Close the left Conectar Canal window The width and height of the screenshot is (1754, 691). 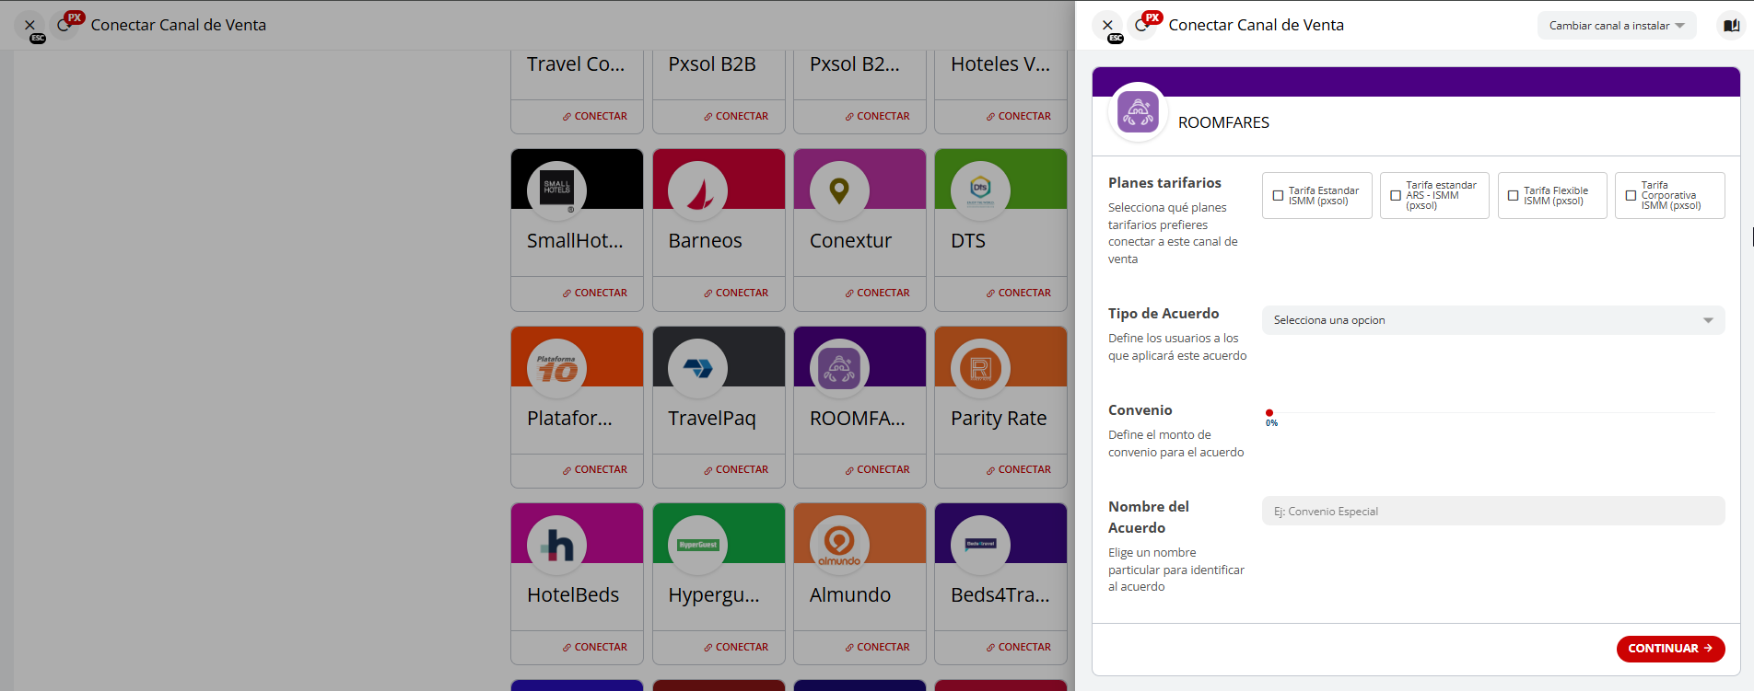[29, 25]
